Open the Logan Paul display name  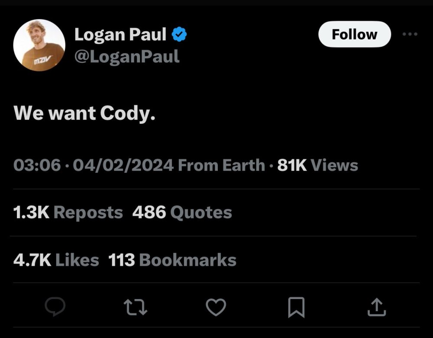120,35
